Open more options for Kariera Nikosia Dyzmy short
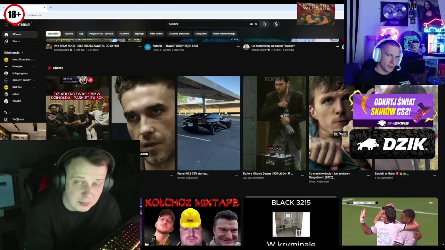The width and height of the screenshot is (445, 250). click(x=302, y=175)
